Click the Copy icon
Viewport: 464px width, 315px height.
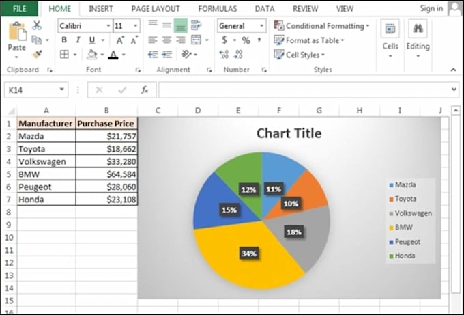click(x=36, y=40)
